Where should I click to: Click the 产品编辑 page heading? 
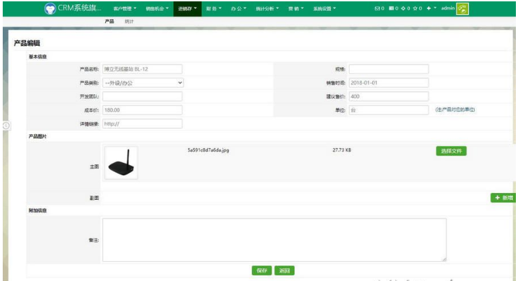[x=27, y=43]
